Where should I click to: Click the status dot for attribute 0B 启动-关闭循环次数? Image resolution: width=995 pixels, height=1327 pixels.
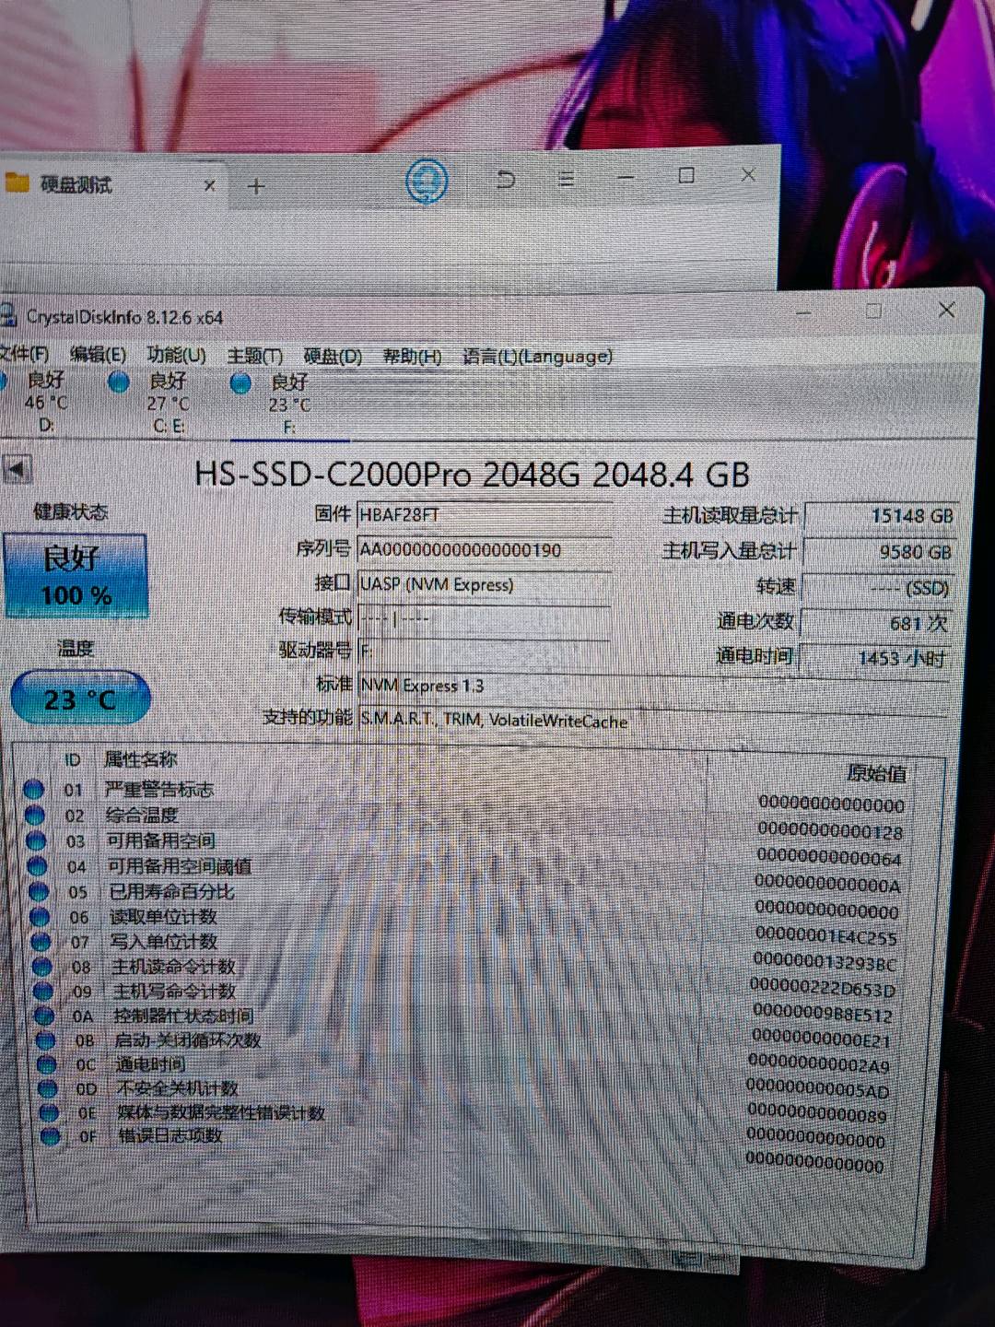pyautogui.click(x=46, y=1039)
